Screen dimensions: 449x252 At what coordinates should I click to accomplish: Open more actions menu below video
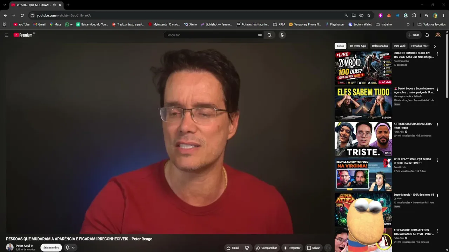328,248
